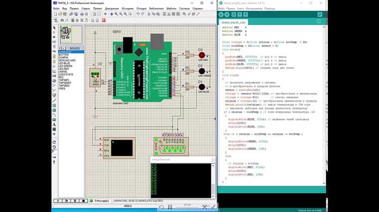
Task: Select GENUINO UNO in devices list
Action: [x=67, y=60]
